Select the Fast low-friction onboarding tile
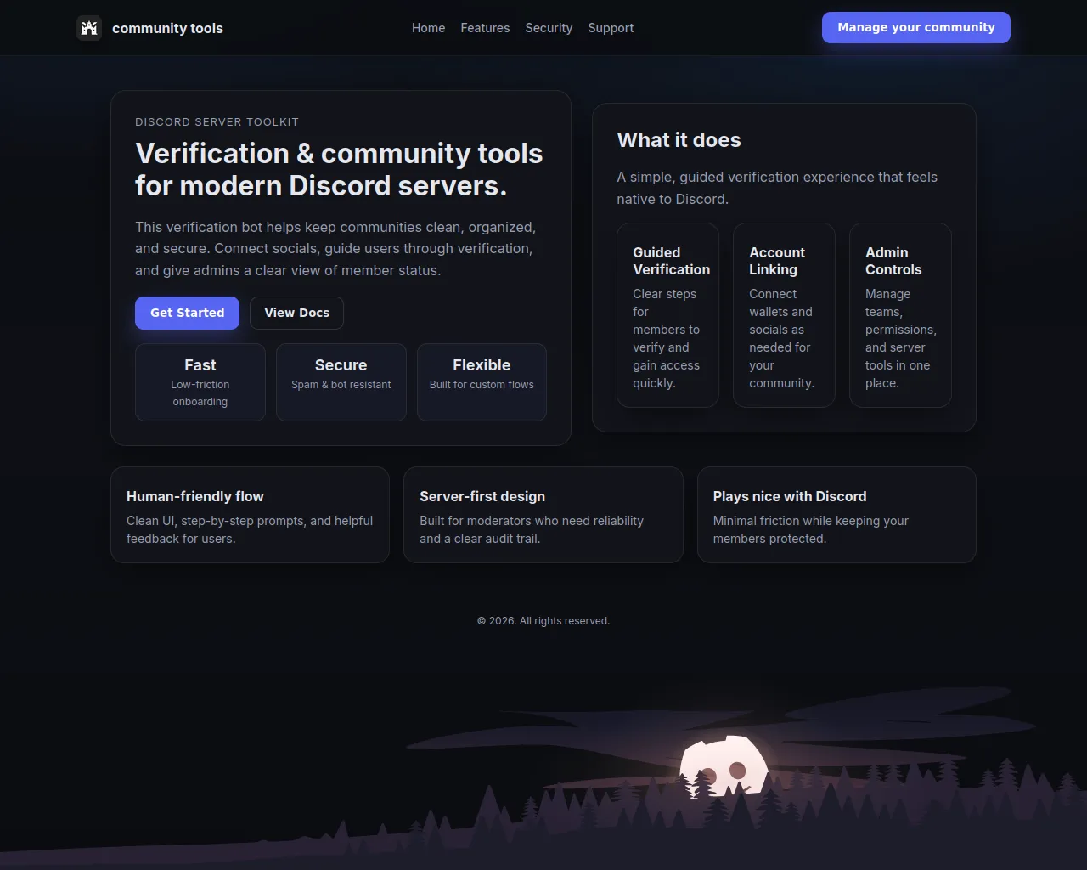The height and width of the screenshot is (870, 1087). coord(200,382)
